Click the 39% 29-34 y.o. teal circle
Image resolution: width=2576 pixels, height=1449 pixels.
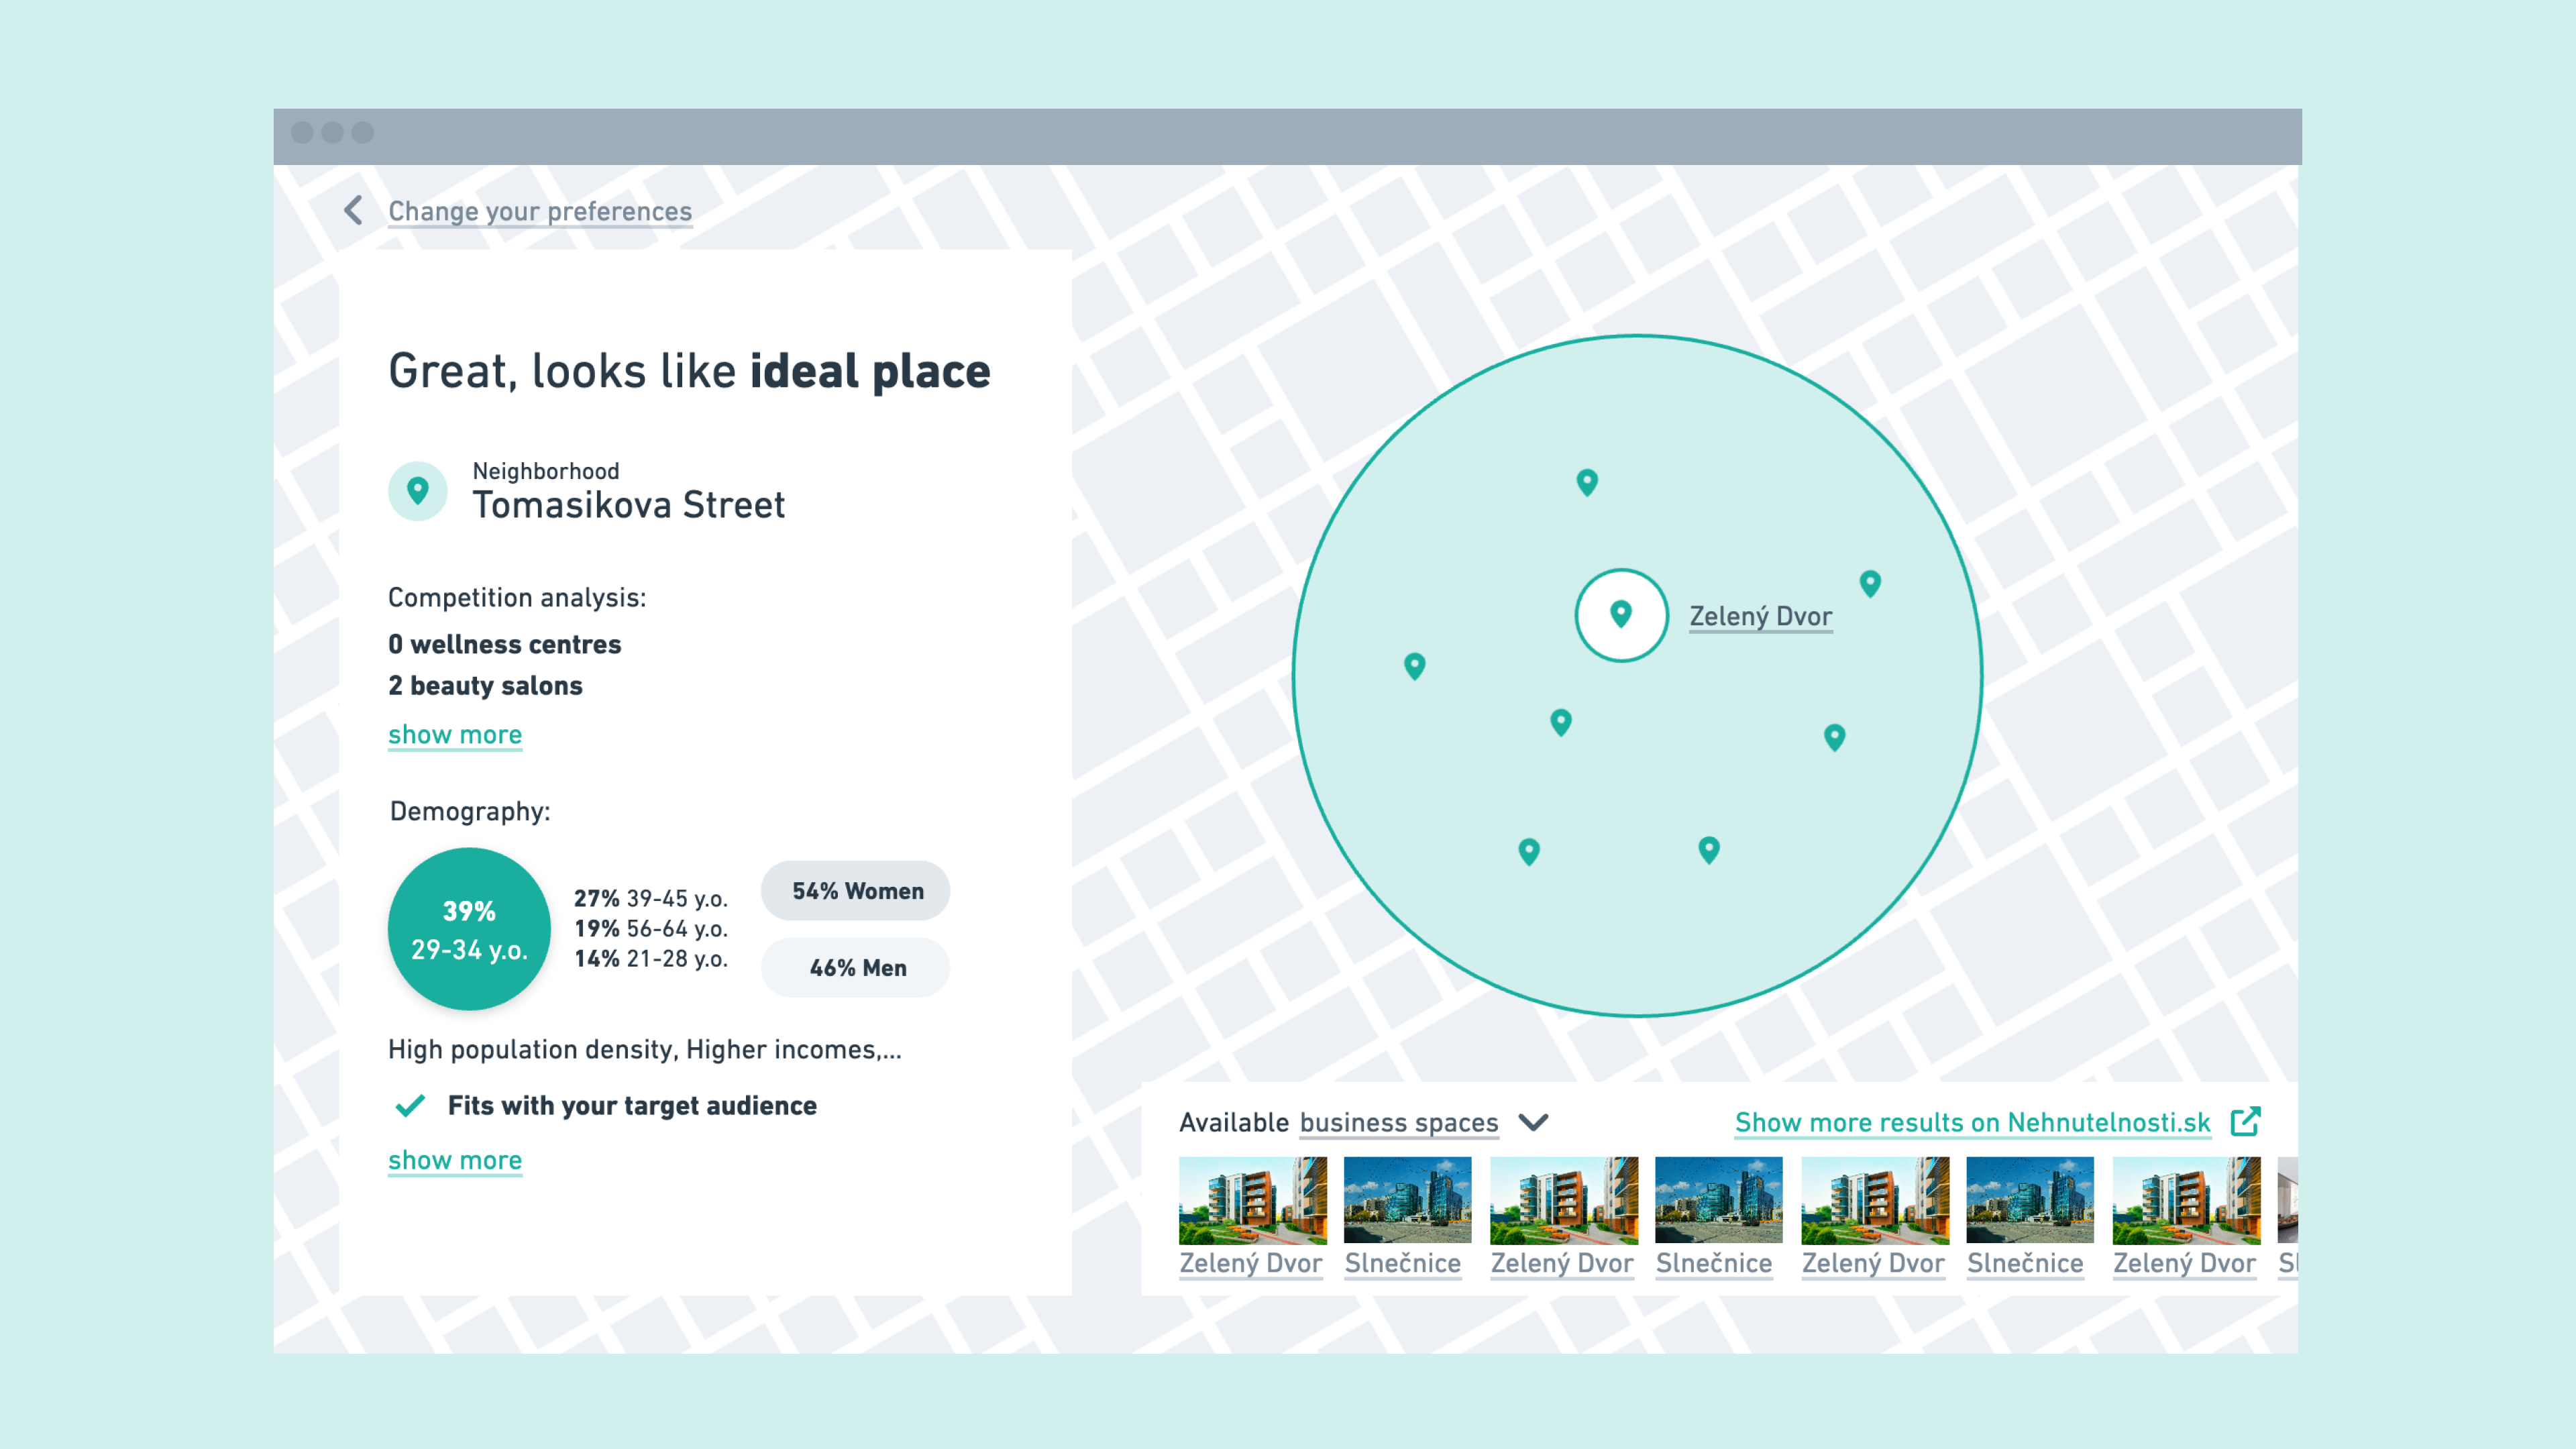pos(469,929)
